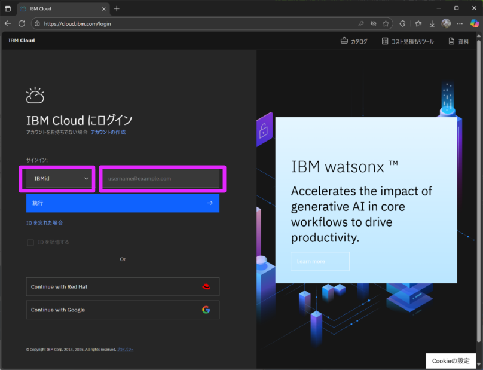Click the blue 続行 button
This screenshot has height=370, width=483.
point(123,203)
